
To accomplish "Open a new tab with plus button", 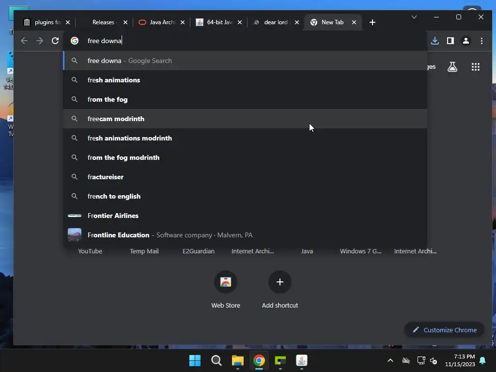I will 372,22.
